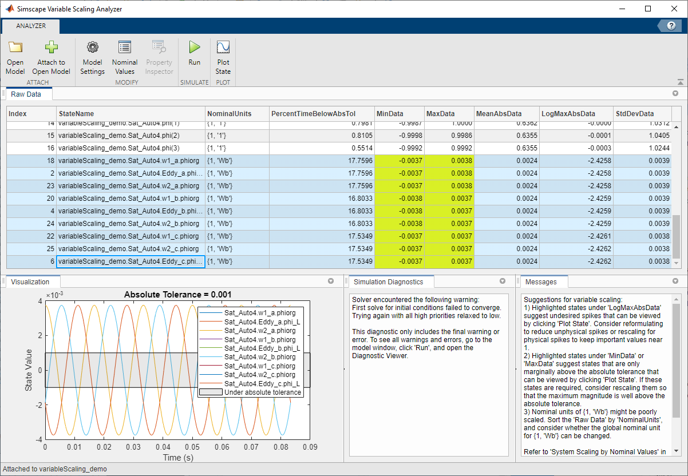Switch to the Raw Data tab
The height and width of the screenshot is (476, 688).
point(26,94)
